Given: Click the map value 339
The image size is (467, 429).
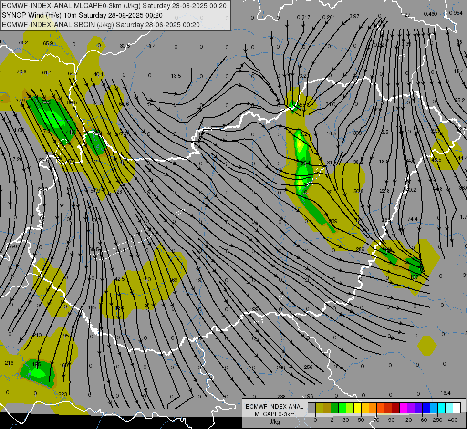Looking at the screenshot, I should pyautogui.click(x=333, y=221).
